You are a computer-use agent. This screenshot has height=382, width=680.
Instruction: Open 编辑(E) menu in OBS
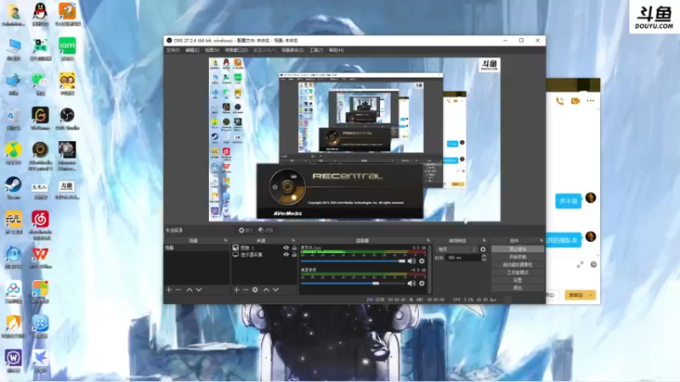tap(192, 50)
